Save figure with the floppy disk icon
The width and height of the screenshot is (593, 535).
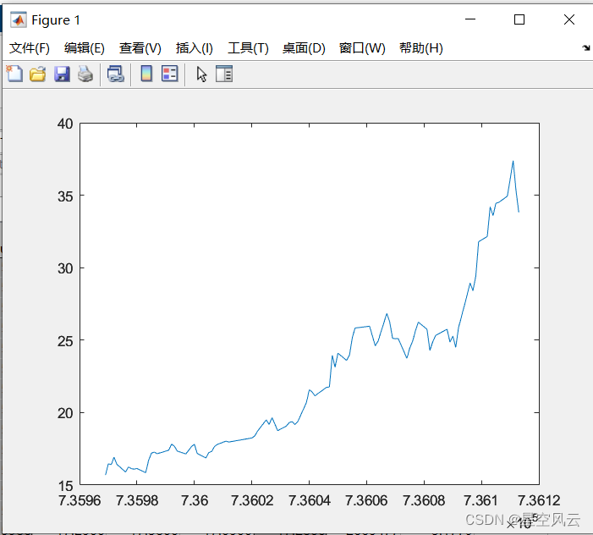click(x=62, y=74)
